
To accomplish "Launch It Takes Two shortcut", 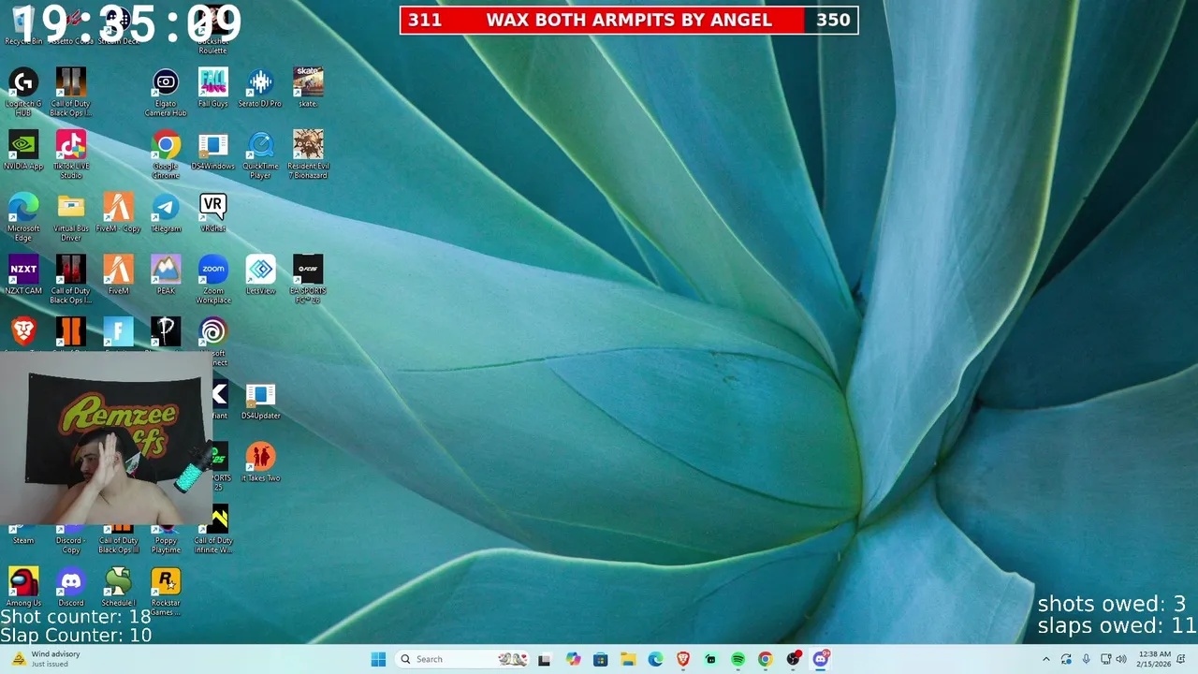I will [x=261, y=462].
